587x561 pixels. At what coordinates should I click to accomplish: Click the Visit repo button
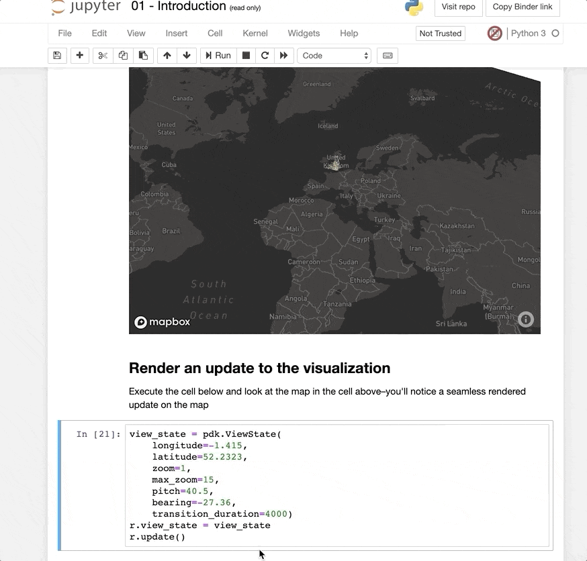pos(458,7)
